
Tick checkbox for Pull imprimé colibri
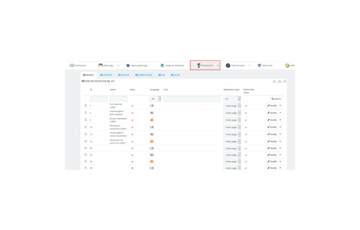[86, 106]
